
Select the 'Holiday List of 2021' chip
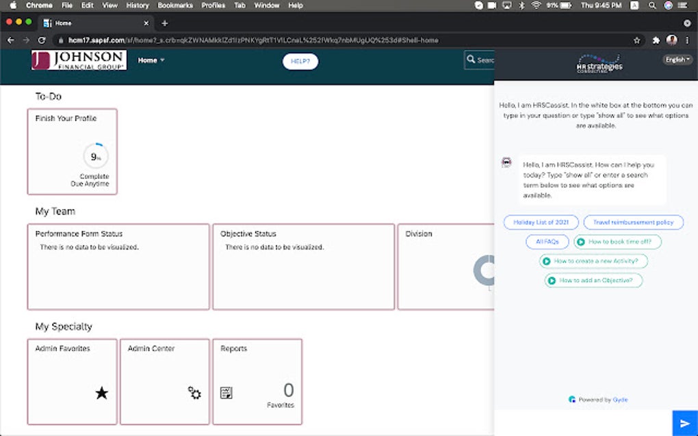pyautogui.click(x=541, y=222)
